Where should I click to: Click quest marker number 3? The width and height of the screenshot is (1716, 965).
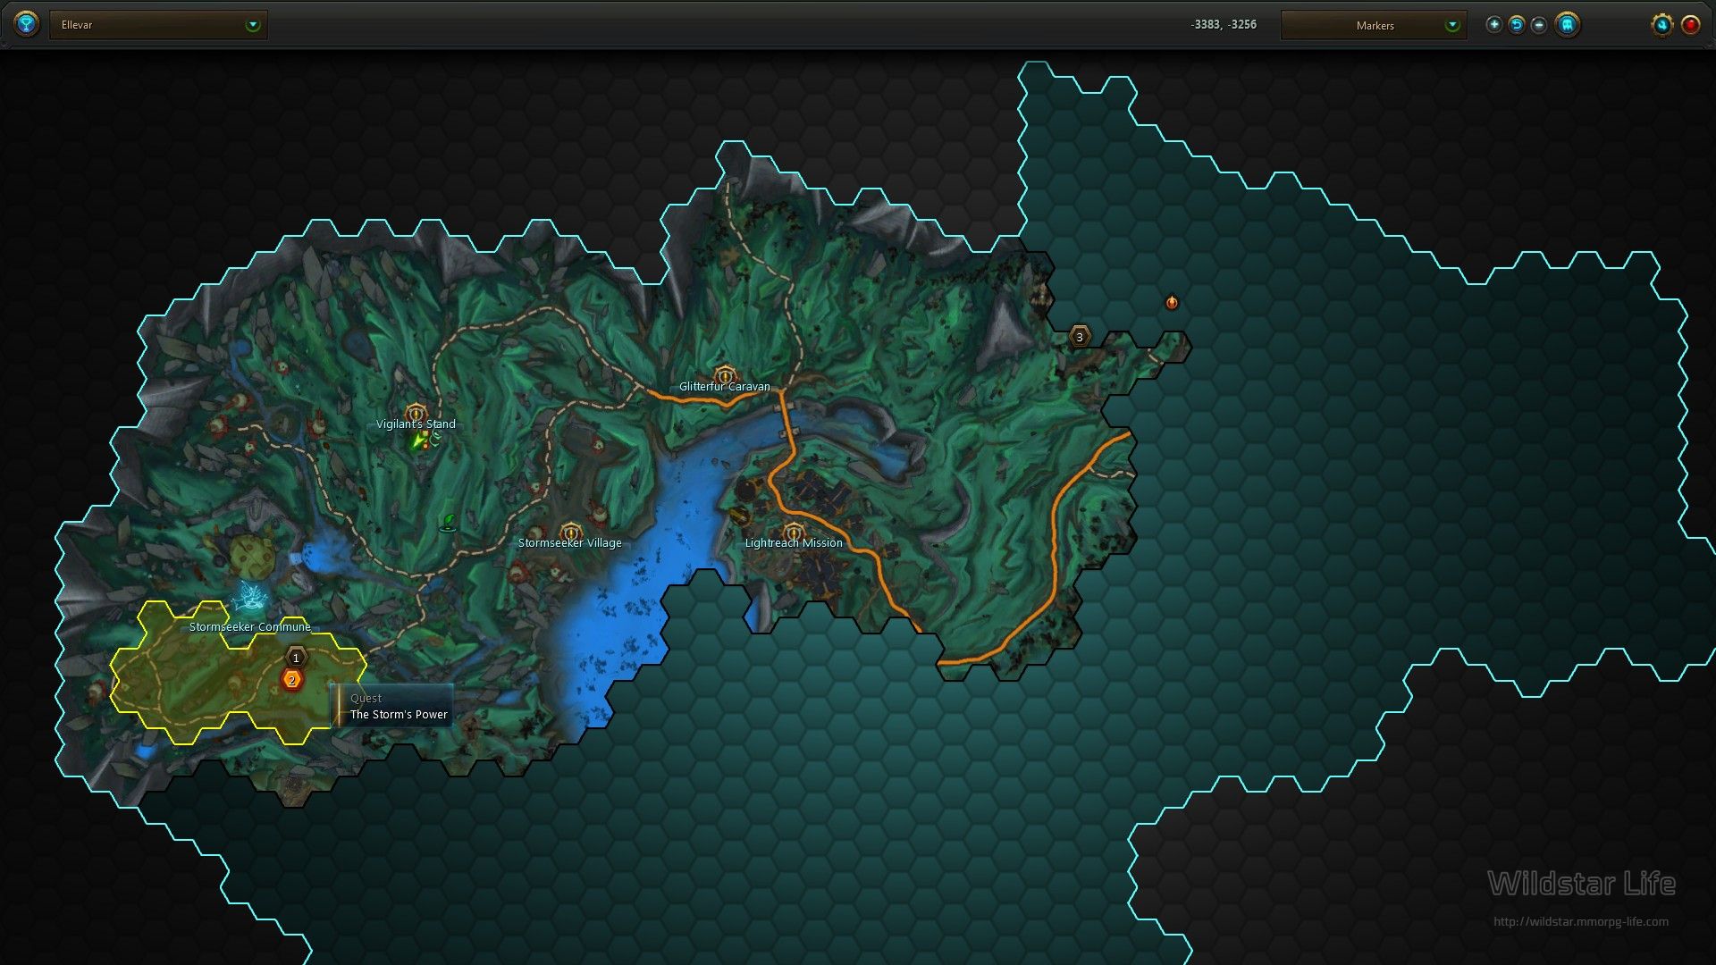pos(1080,337)
